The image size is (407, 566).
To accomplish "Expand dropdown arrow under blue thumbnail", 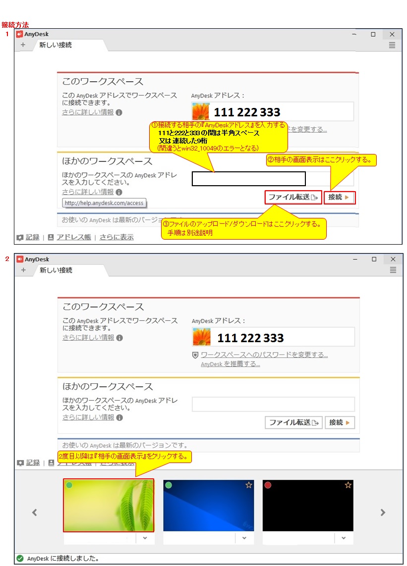I will pyautogui.click(x=244, y=538).
